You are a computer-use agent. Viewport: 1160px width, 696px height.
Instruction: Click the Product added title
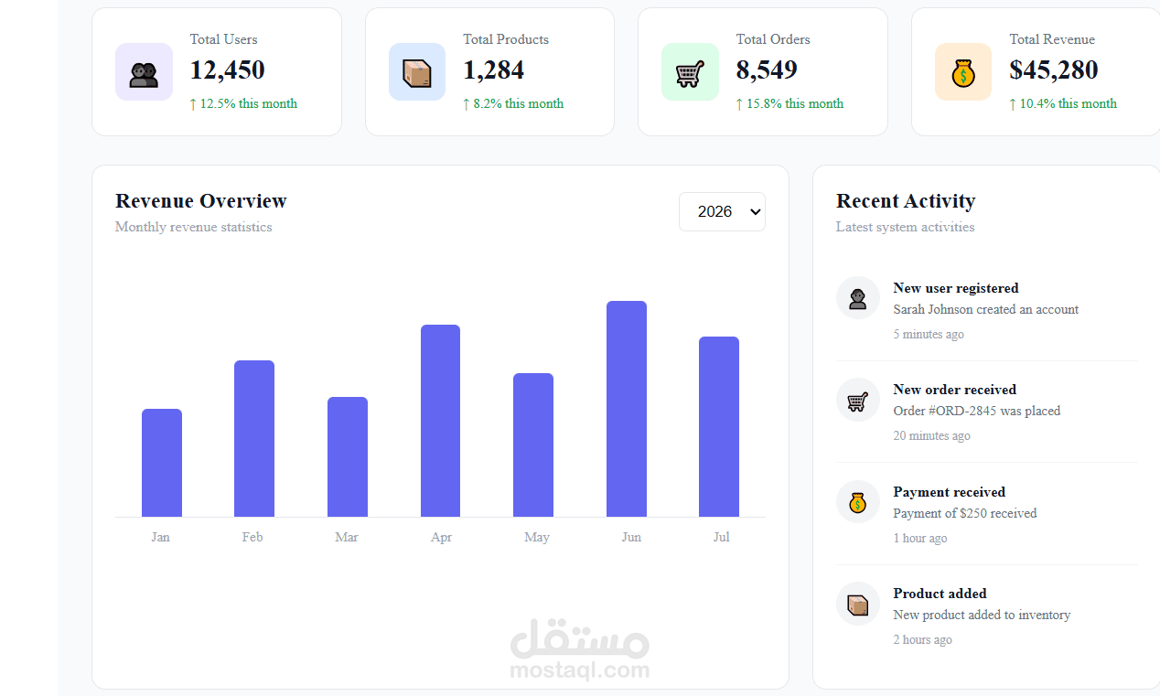(940, 594)
